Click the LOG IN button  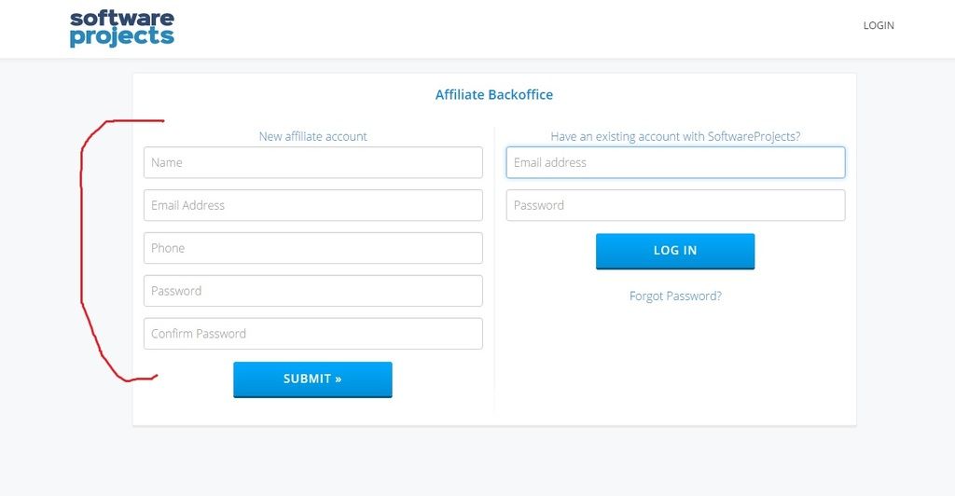pyautogui.click(x=675, y=251)
